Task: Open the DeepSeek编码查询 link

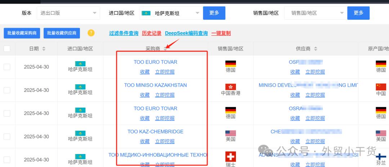Action: click(x=186, y=33)
